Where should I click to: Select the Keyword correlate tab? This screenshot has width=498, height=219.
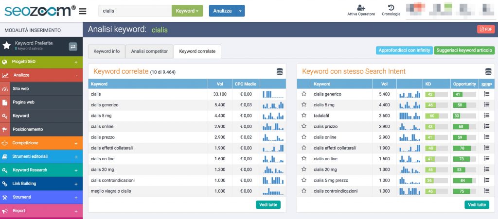pos(197,51)
